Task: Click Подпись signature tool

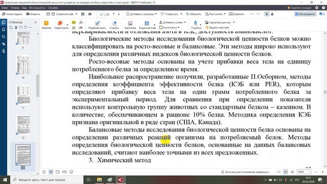Action: pyautogui.click(x=196, y=25)
